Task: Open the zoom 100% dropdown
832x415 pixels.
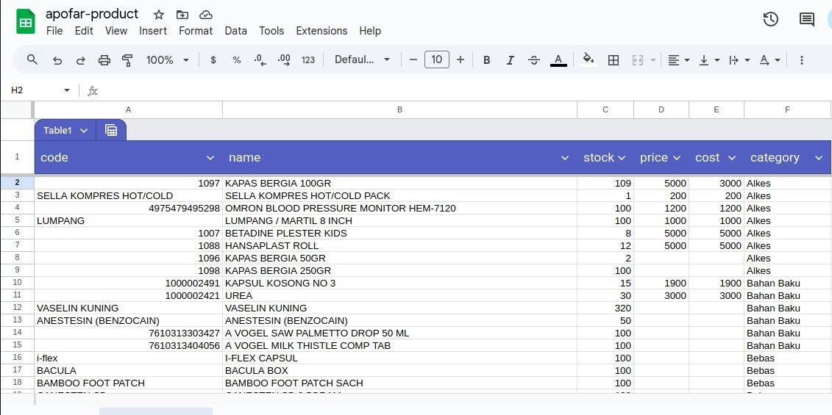Action: tap(168, 60)
